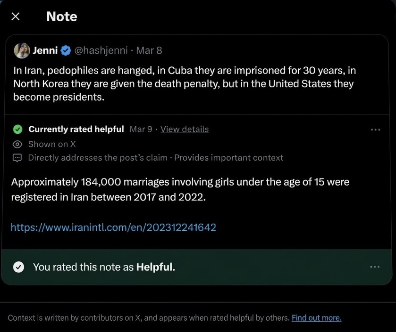Viewport: 396px width, 332px height.
Task: Click the white checkmark in rating banner
Action: click(x=18, y=267)
